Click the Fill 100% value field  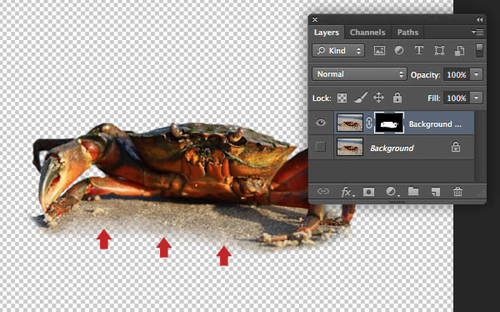pyautogui.click(x=457, y=98)
